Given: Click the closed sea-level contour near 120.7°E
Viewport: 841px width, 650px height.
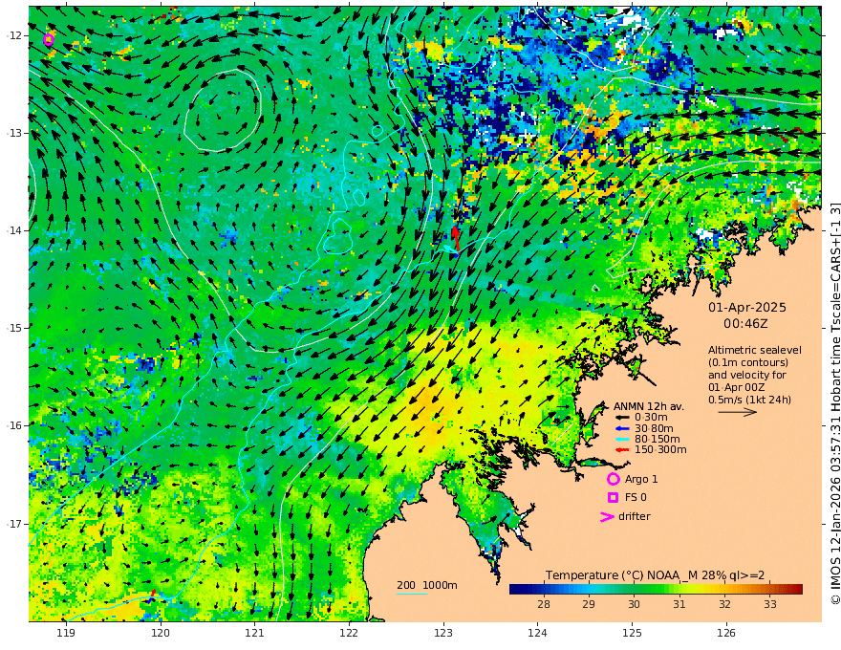Looking at the screenshot, I should point(223,110).
